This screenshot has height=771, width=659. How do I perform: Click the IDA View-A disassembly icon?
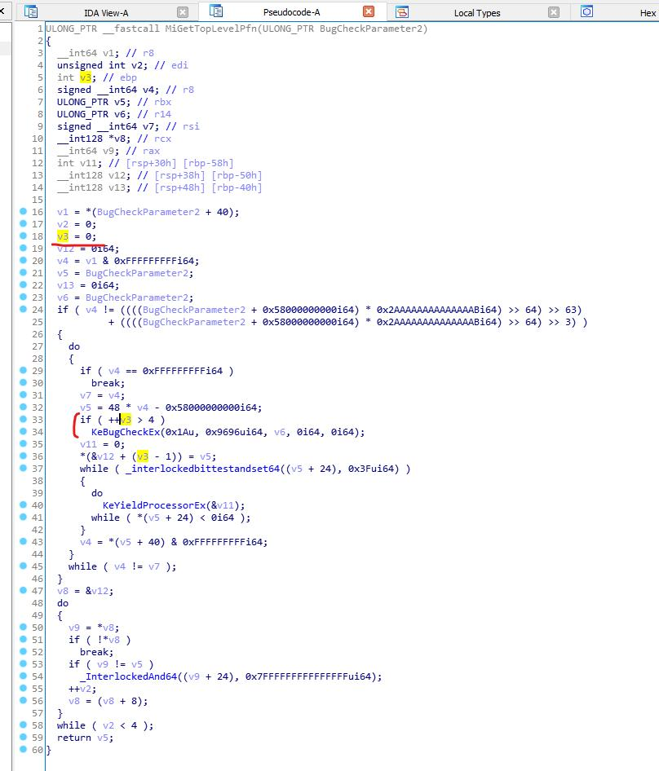click(31, 12)
